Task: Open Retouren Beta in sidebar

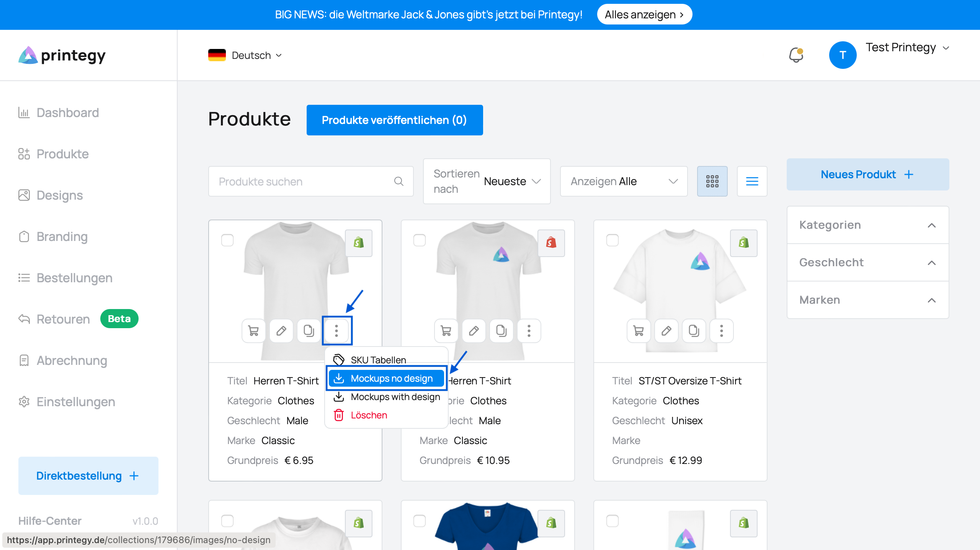Action: [x=78, y=319]
